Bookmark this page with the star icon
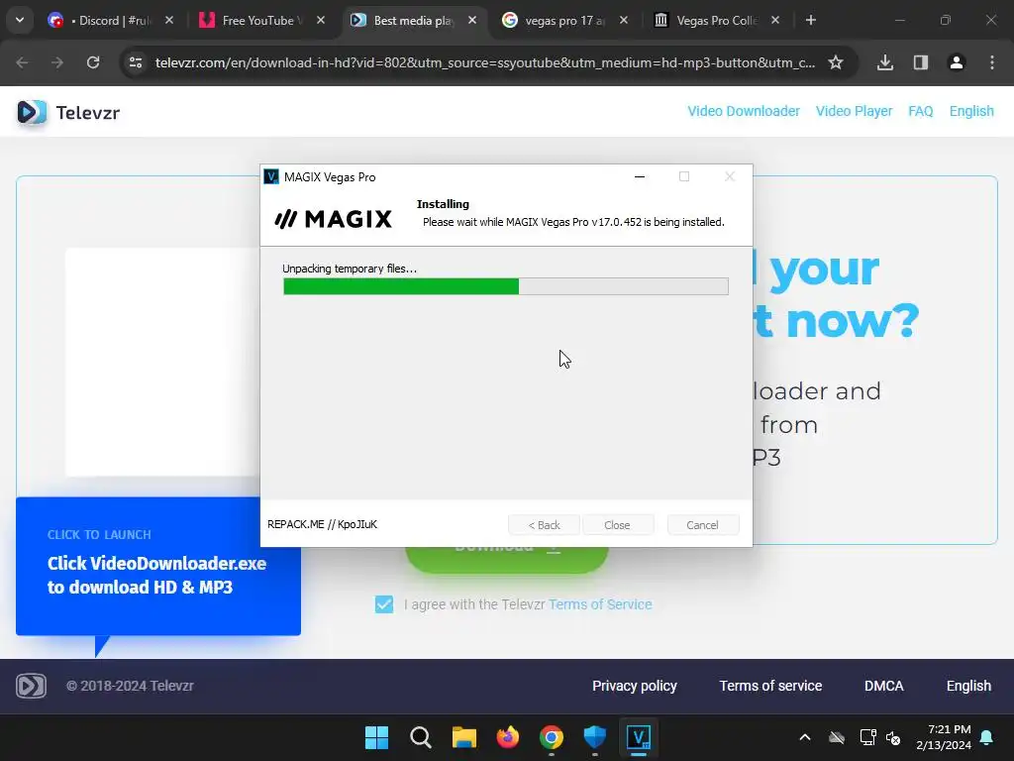The width and height of the screenshot is (1014, 761). tap(836, 62)
